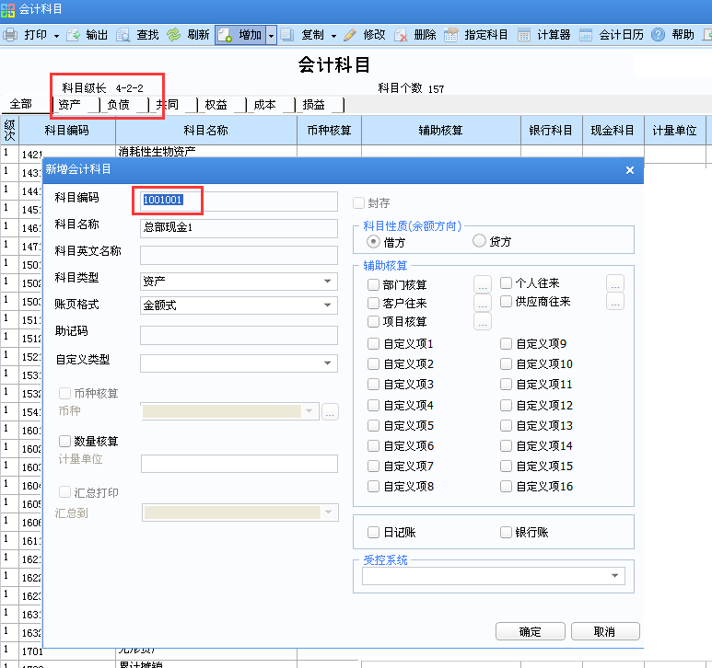Image resolution: width=712 pixels, height=668 pixels.
Task: Switch to the 成本 tab
Action: click(x=271, y=105)
